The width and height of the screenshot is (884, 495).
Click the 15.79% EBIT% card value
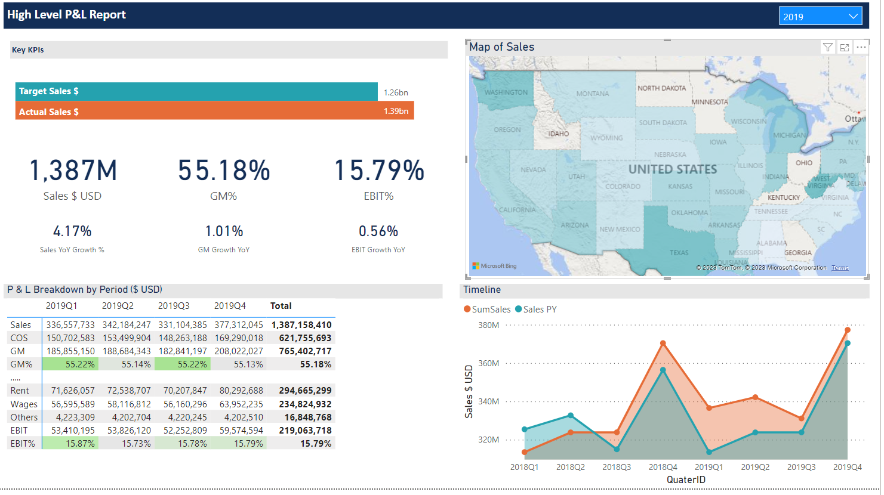point(379,171)
